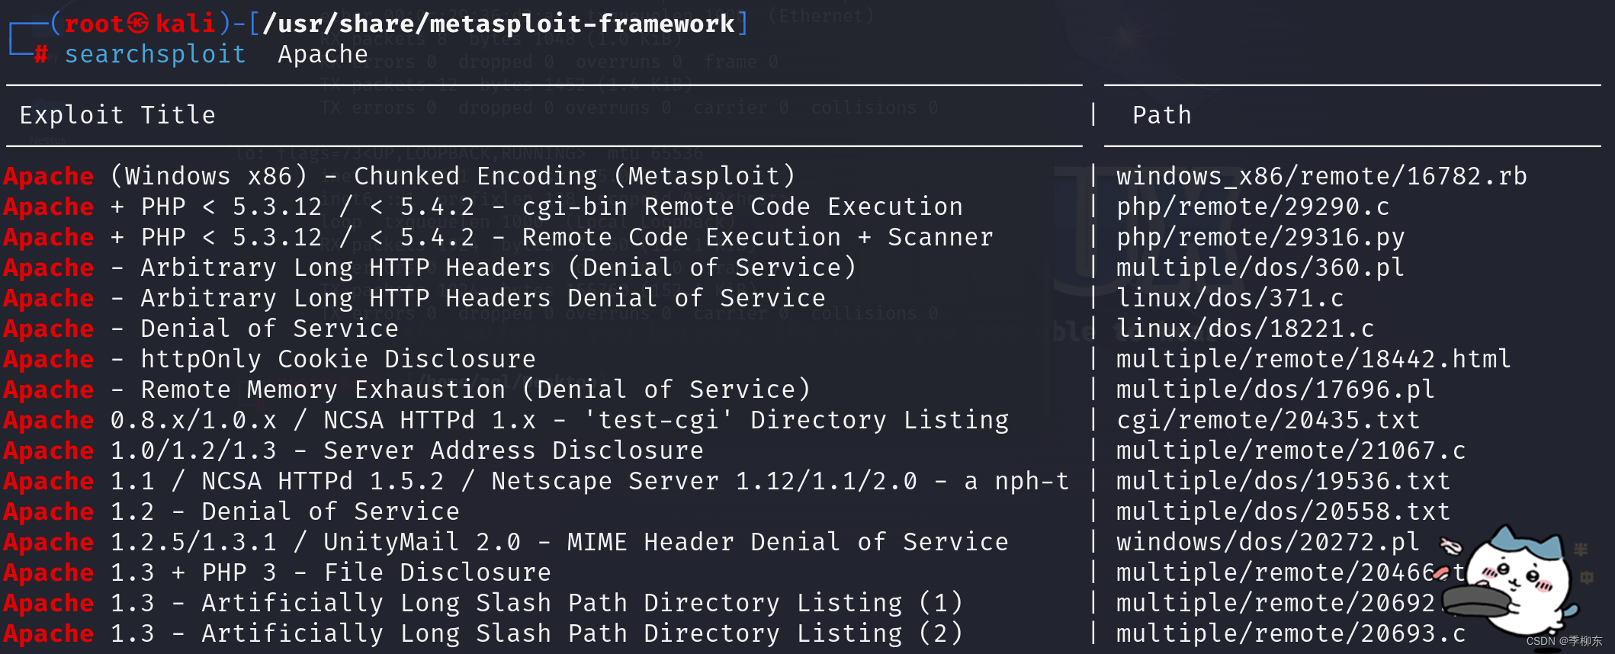Image resolution: width=1615 pixels, height=654 pixels.
Task: Click the 'Apache' search argument on prompt line
Action: pos(323,54)
